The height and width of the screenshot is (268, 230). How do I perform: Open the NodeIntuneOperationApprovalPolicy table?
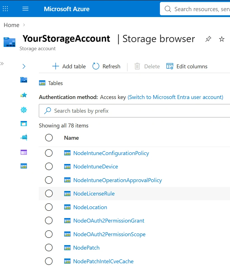coord(117,180)
